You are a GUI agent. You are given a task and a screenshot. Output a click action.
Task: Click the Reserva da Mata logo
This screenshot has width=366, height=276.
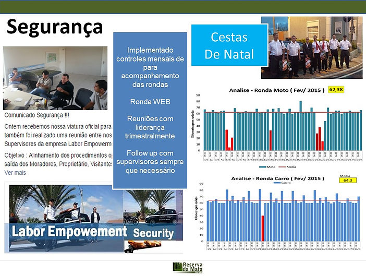pyautogui.click(x=188, y=268)
